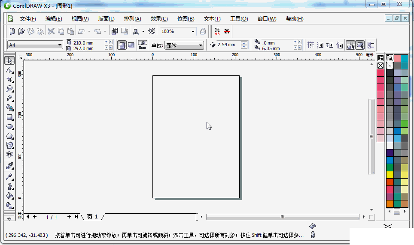Click the Cut scissors icon

[x=51, y=31]
